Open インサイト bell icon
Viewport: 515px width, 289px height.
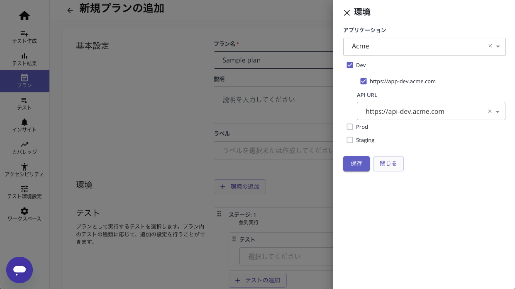click(24, 122)
